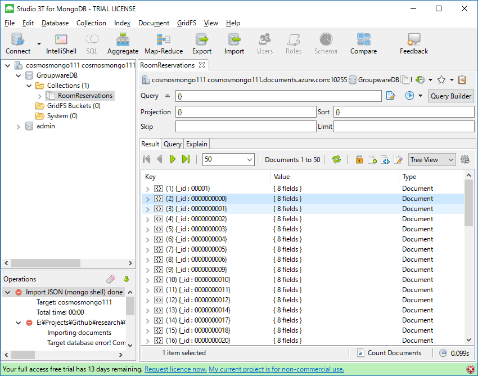Click the green arrow in Operations panel
This screenshot has height=376, width=478.
click(126, 279)
